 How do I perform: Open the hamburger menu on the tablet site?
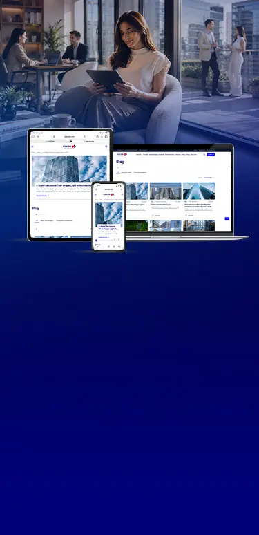(x=32, y=147)
